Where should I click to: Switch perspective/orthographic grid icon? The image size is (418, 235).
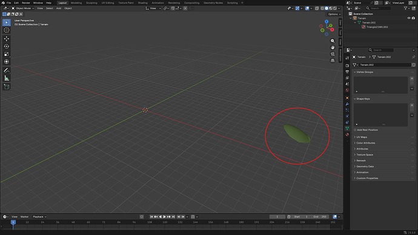(x=333, y=61)
